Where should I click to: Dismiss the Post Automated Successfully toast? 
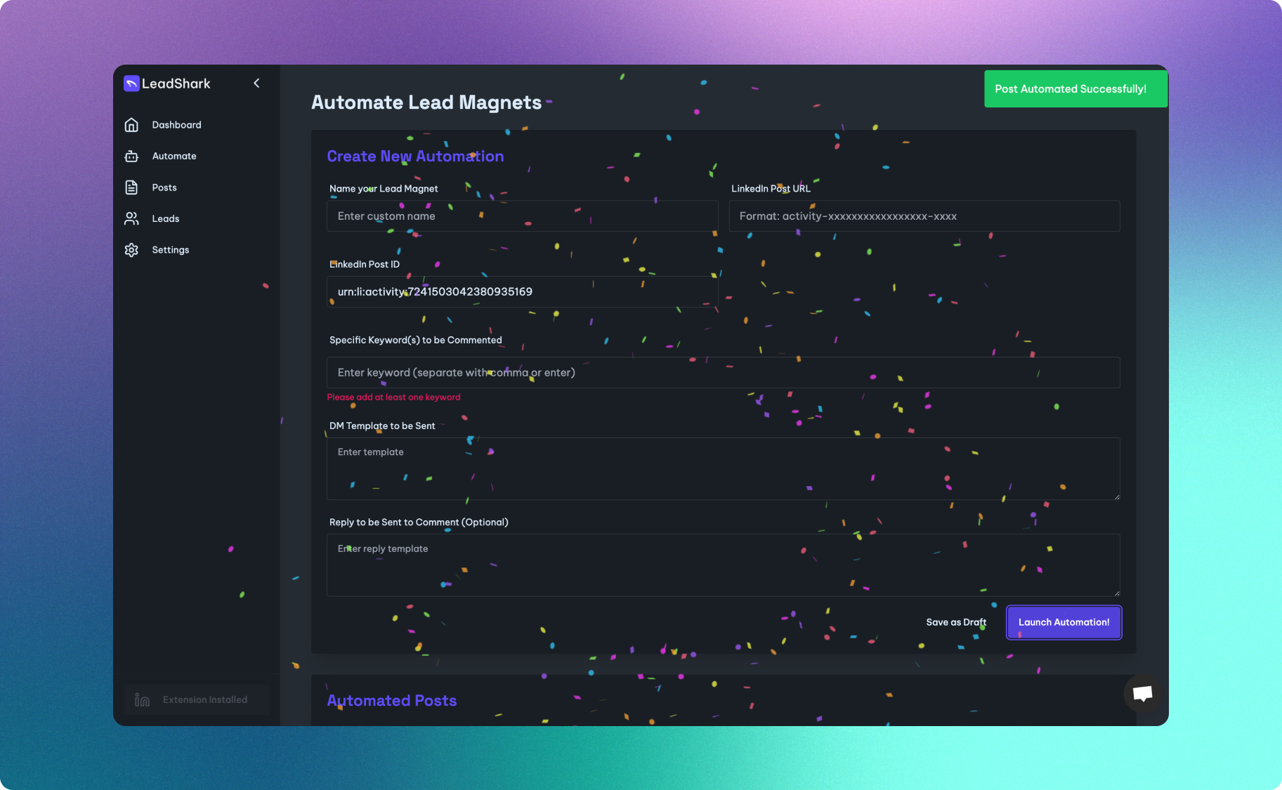pyautogui.click(x=1075, y=88)
